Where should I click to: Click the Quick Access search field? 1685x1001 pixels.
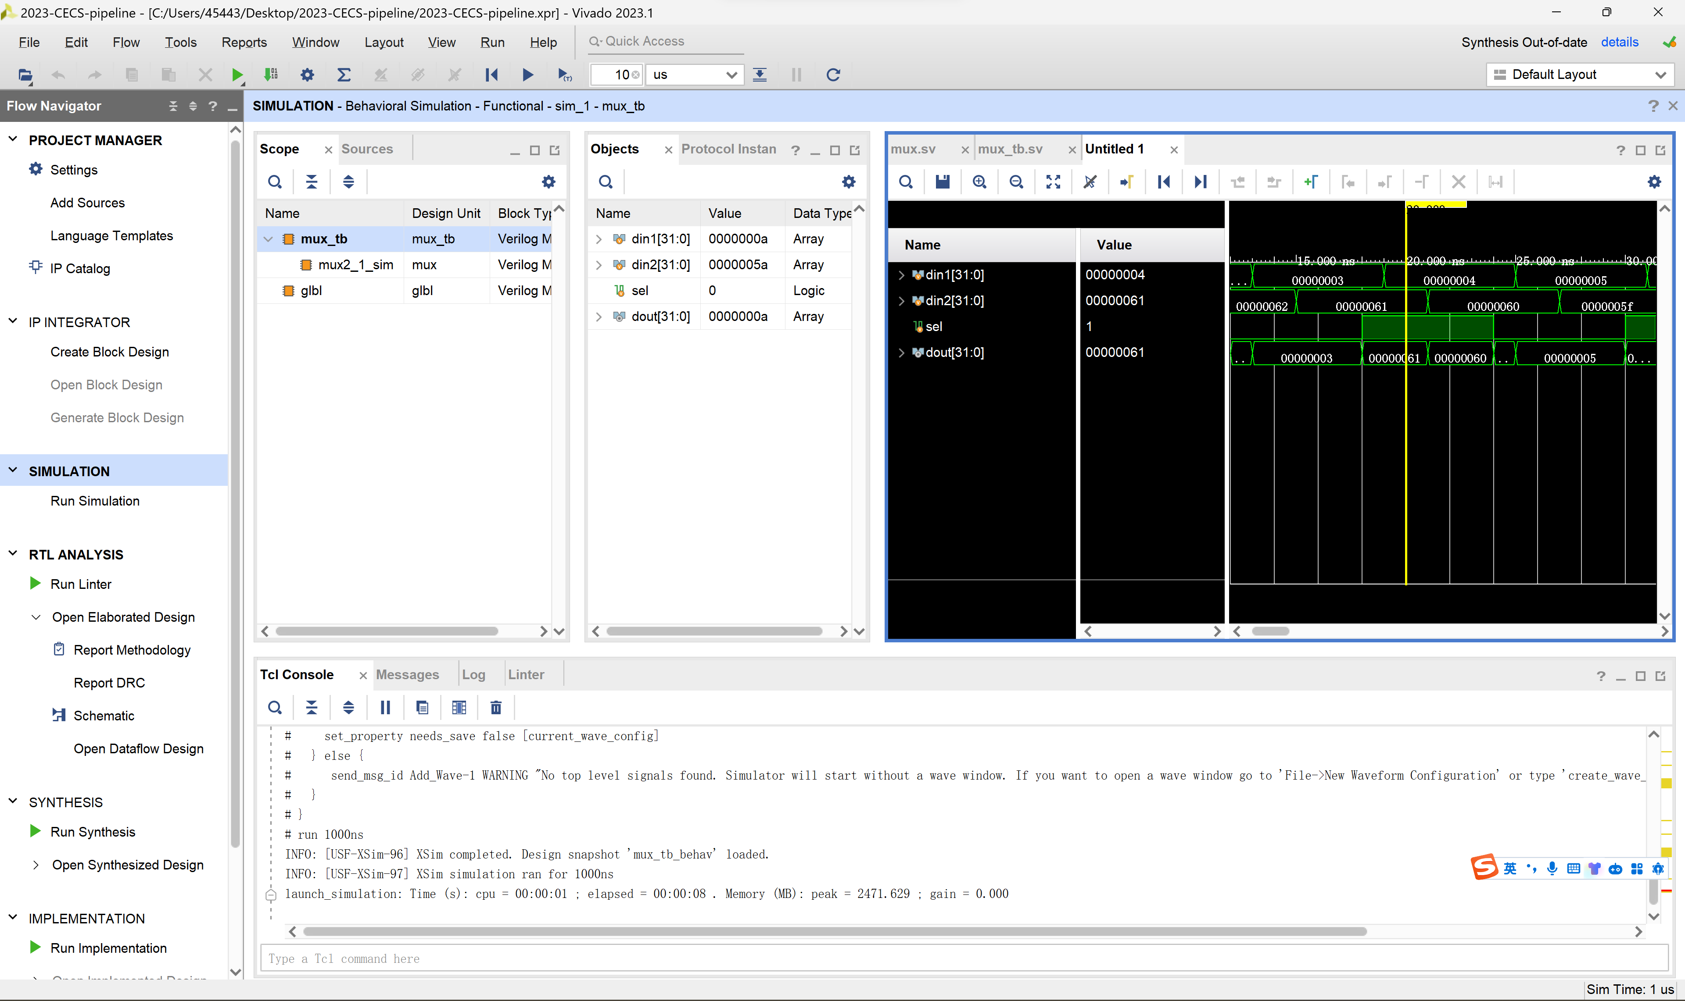click(665, 41)
